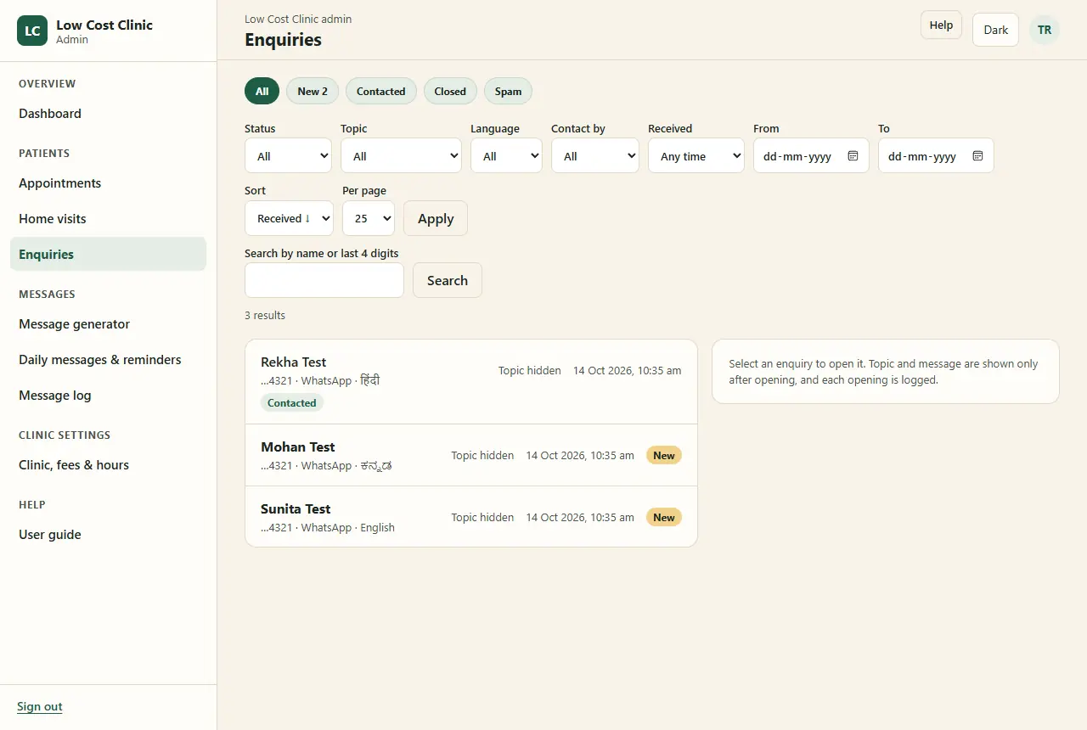Screen dimensions: 1087x730
Task: Open Clinic, fees & hours settings
Action: [x=108, y=465]
